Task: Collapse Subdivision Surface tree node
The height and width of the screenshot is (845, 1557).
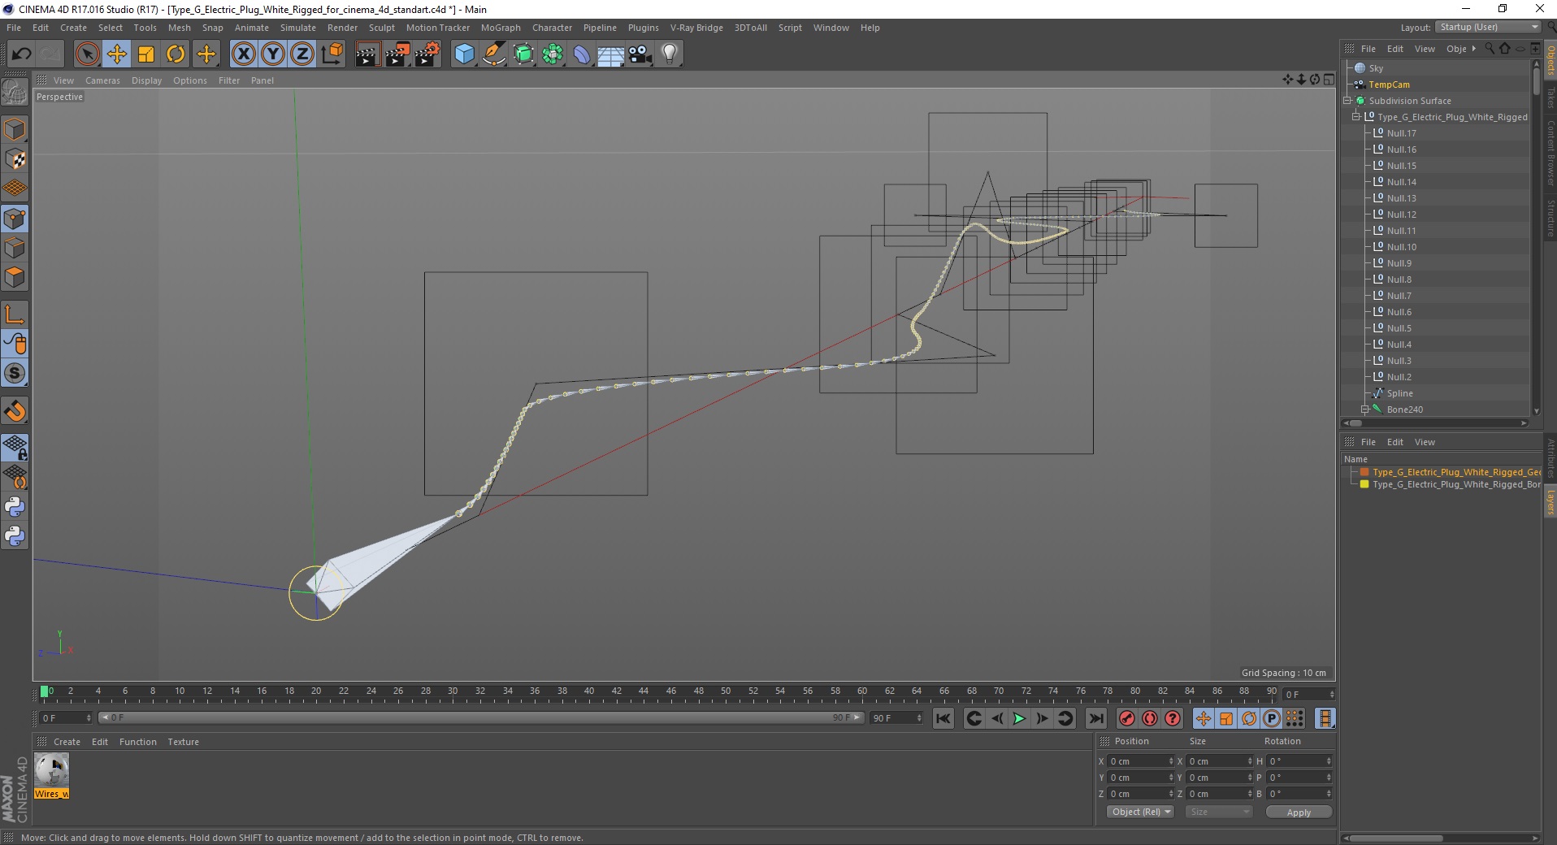Action: pos(1347,101)
